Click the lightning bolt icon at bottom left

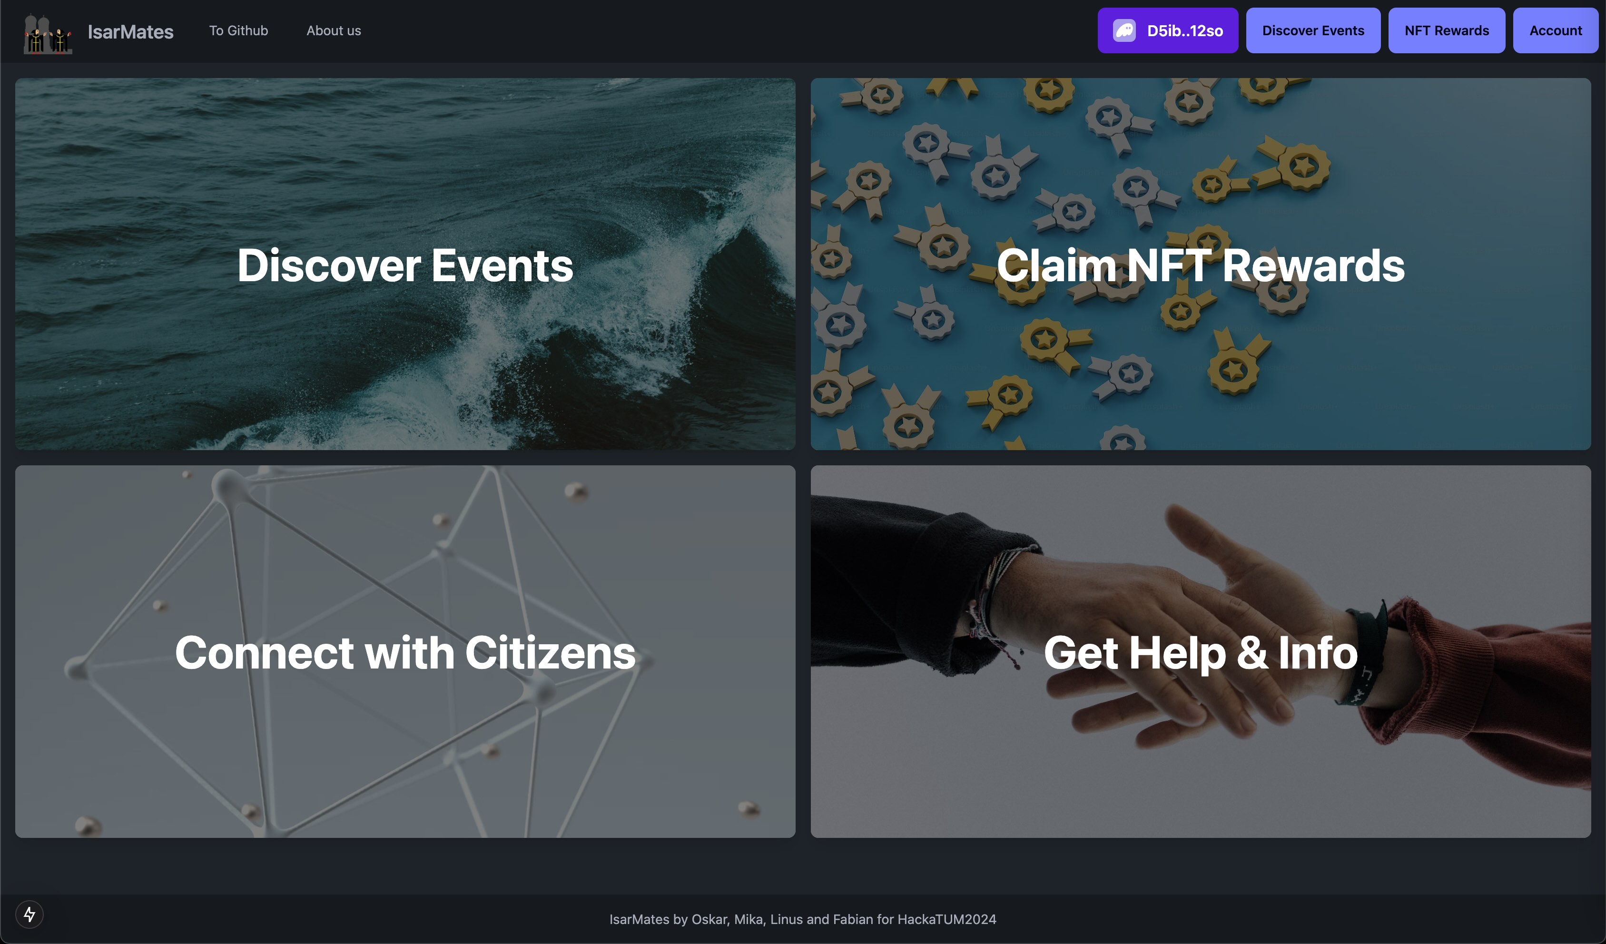pos(30,914)
